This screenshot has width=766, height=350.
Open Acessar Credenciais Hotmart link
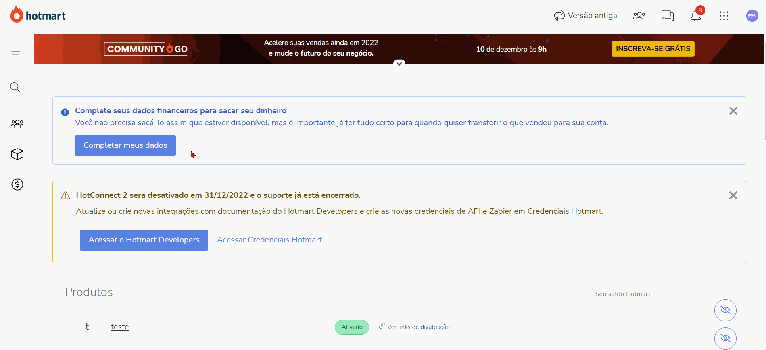point(269,240)
